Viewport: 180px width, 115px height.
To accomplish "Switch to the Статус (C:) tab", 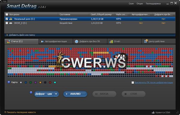I will [22, 41].
